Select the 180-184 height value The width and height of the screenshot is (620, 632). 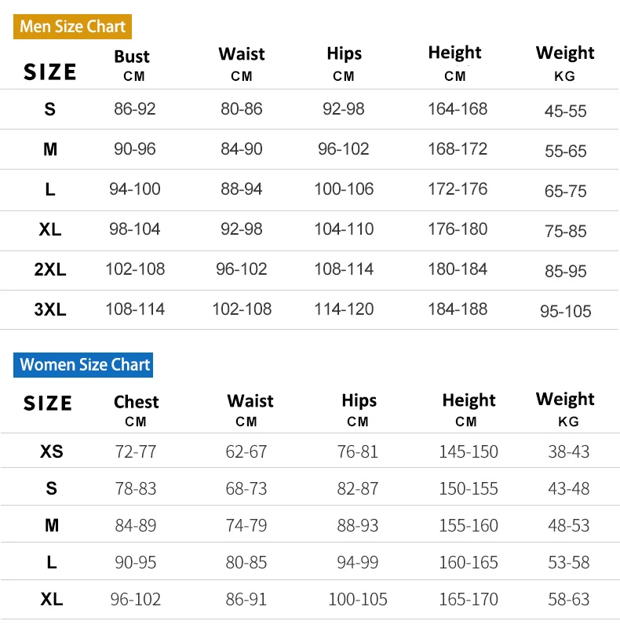coord(458,269)
